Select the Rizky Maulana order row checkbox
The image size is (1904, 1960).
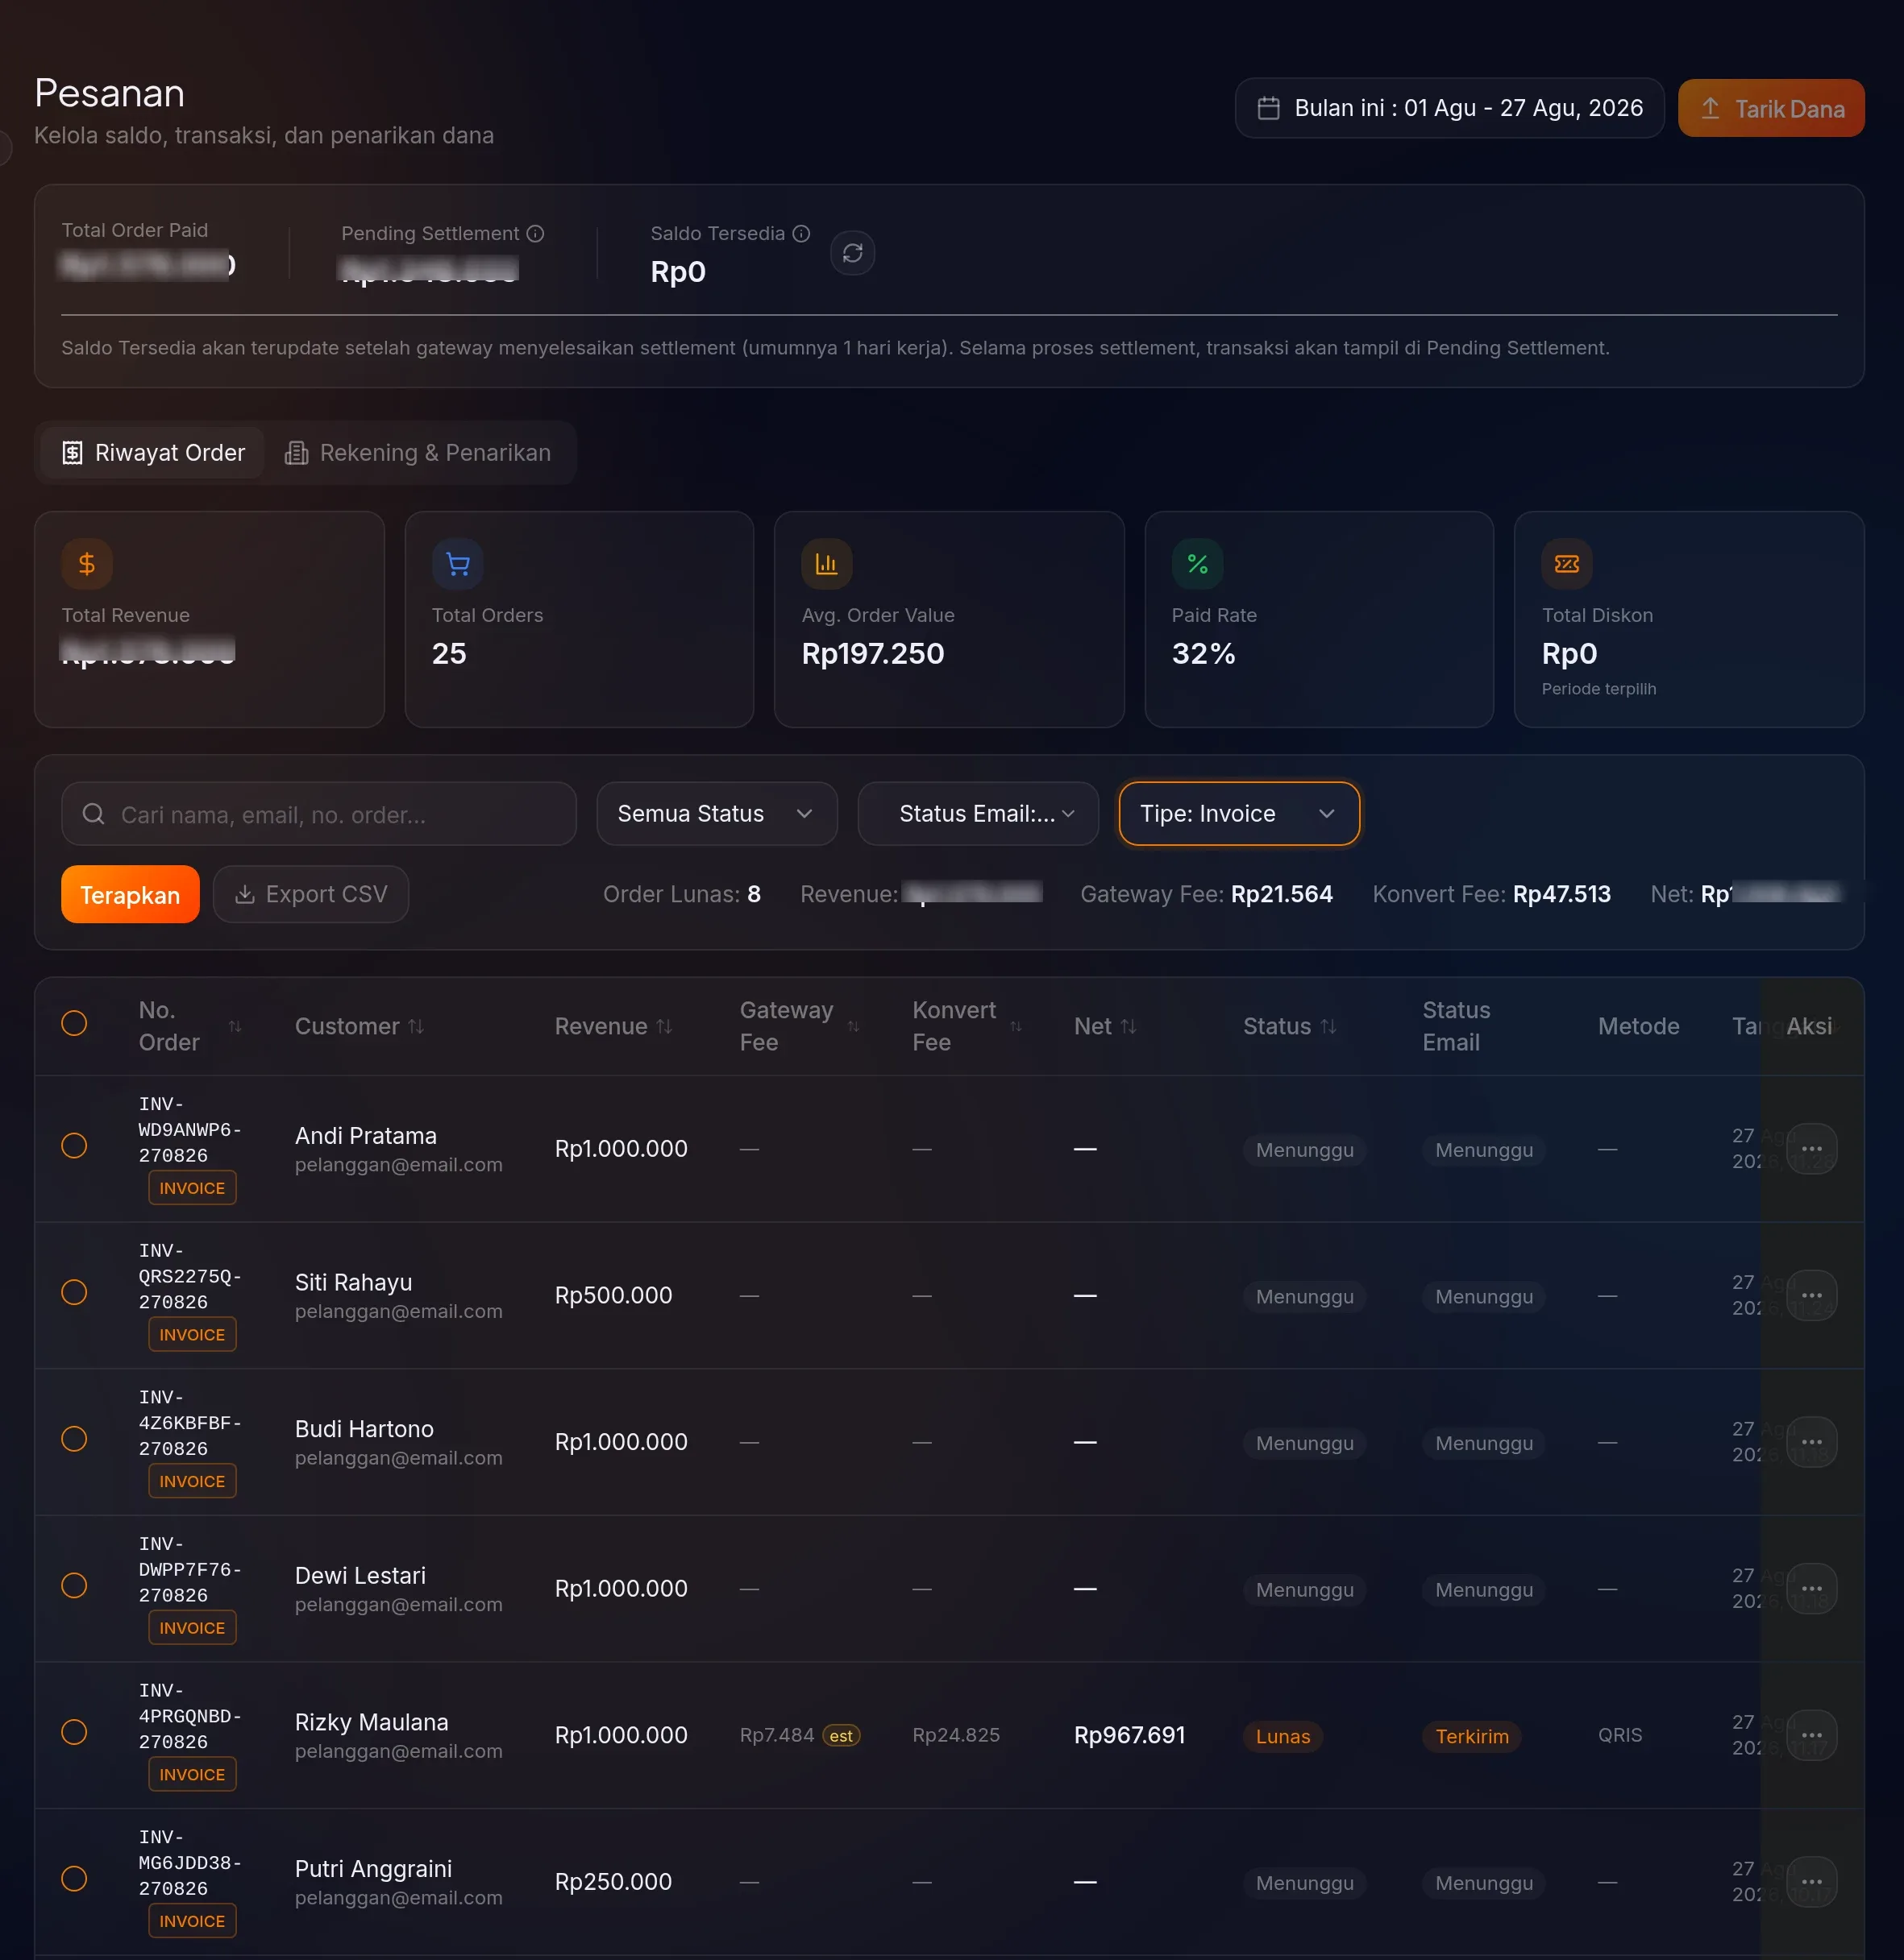click(x=74, y=1732)
